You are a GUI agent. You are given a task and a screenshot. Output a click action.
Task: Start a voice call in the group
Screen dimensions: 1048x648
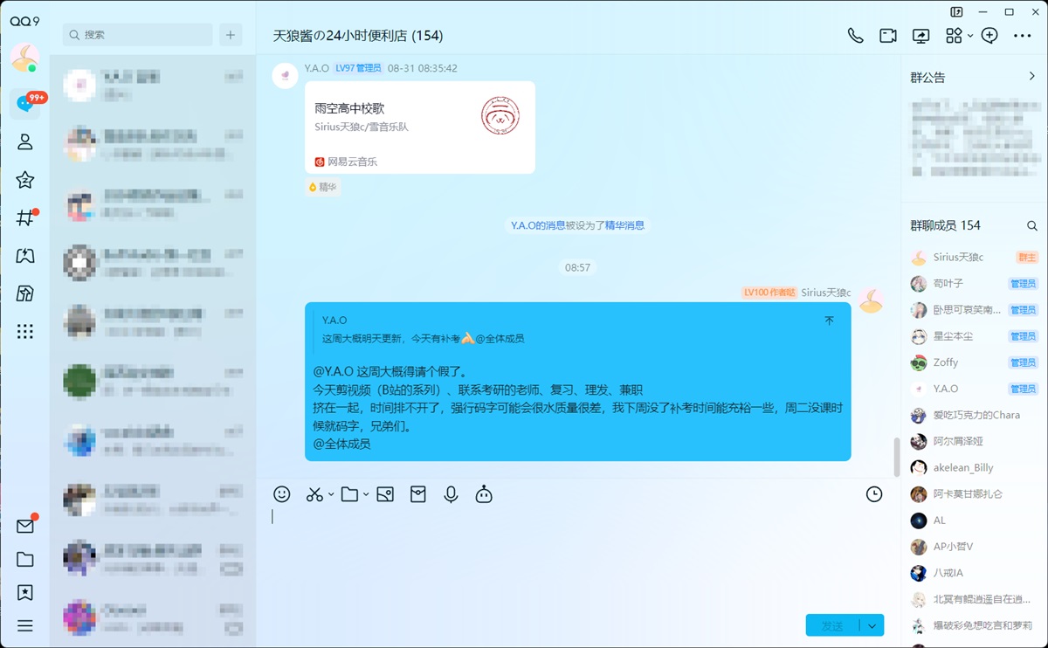[855, 36]
